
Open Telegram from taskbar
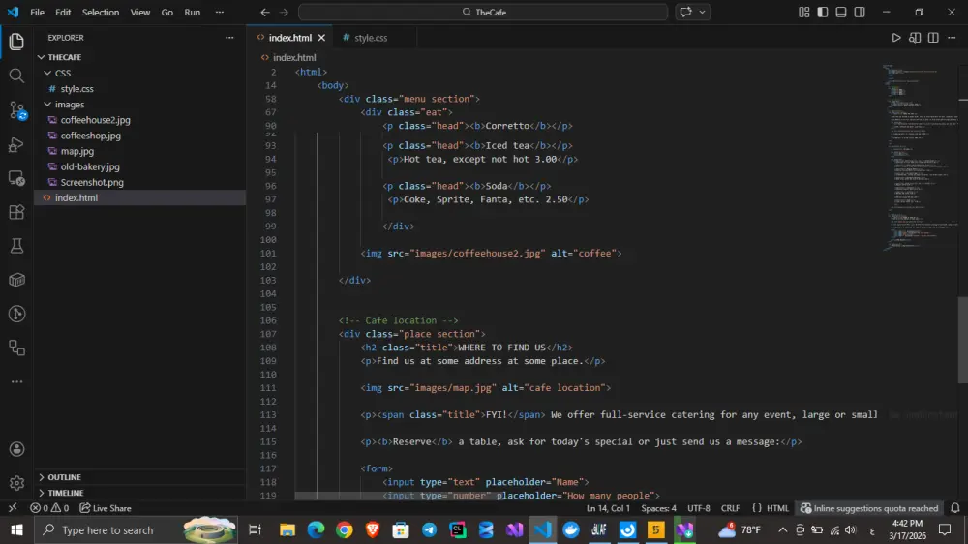(x=429, y=529)
